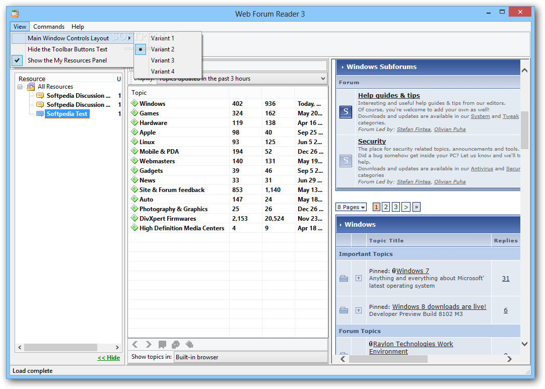The width and height of the screenshot is (545, 389).
Task: Click the forward arrow icon below topic list
Action: pyautogui.click(x=149, y=345)
